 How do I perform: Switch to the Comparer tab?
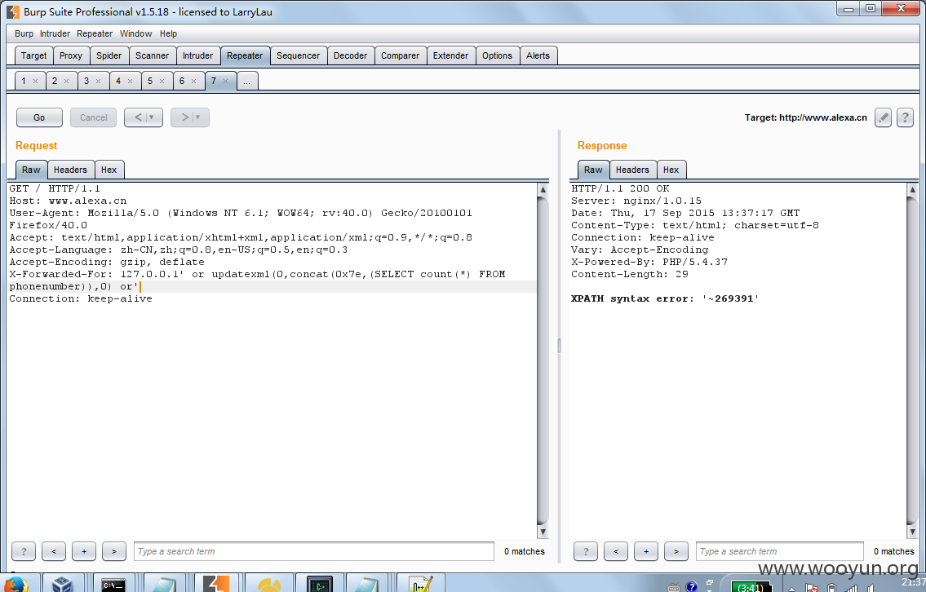(x=400, y=55)
